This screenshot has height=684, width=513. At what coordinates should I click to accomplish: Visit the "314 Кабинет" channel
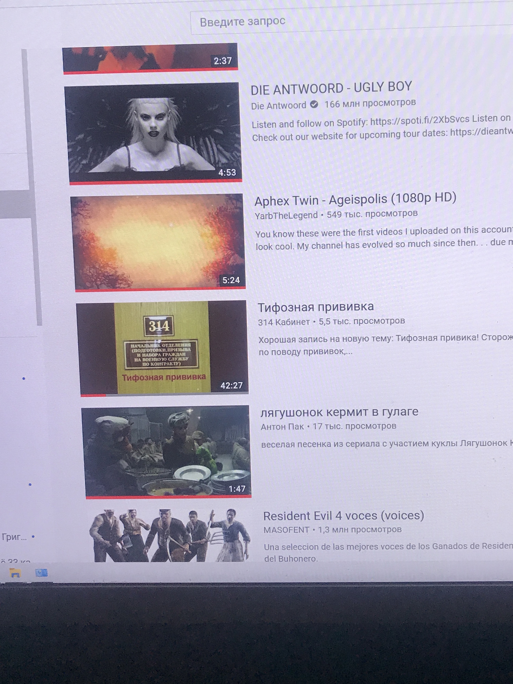[x=284, y=322]
